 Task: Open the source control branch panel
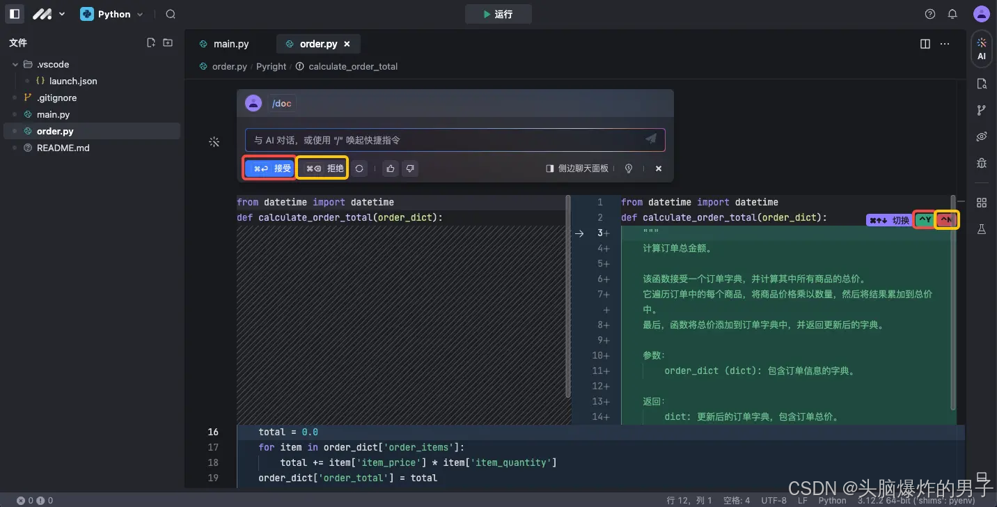click(981, 110)
